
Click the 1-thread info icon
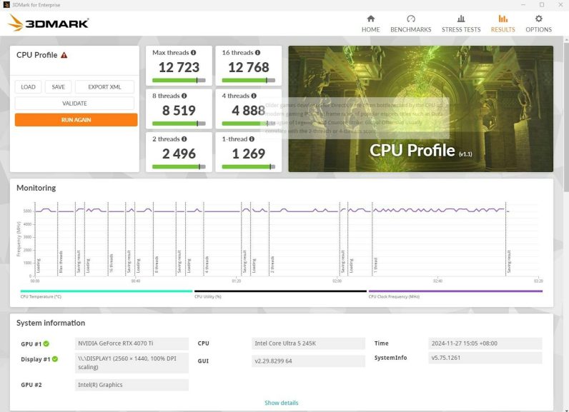252,139
